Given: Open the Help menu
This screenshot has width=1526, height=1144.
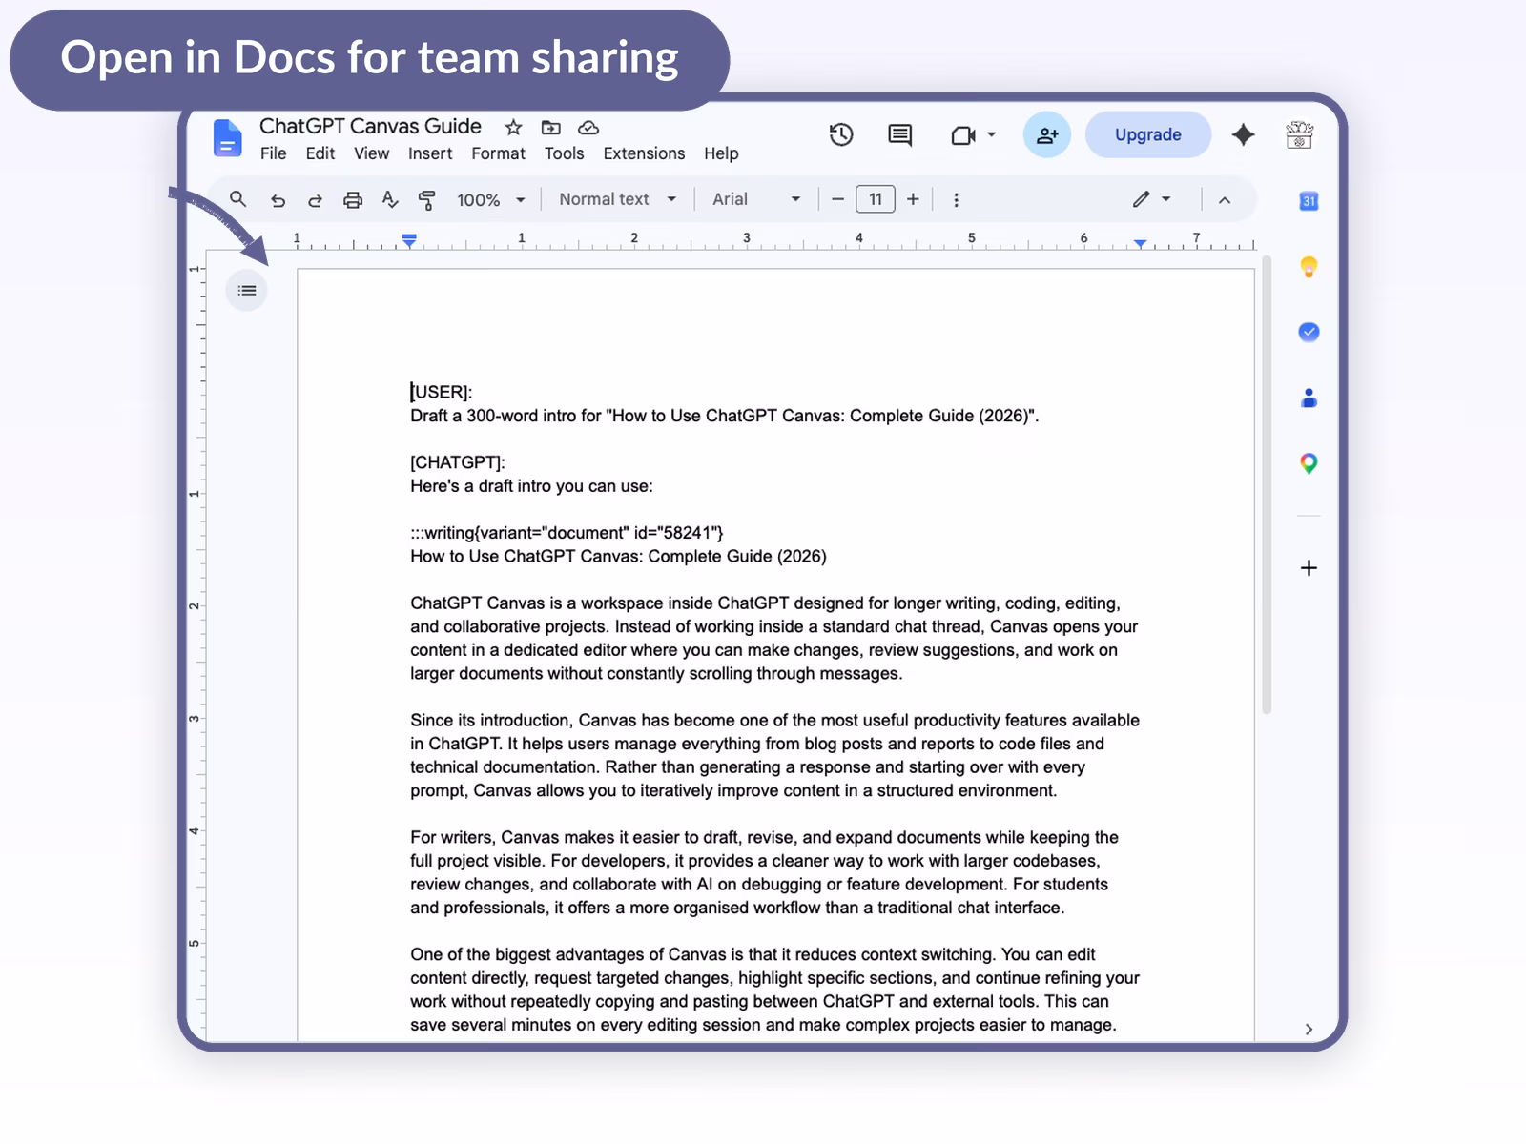Looking at the screenshot, I should pyautogui.click(x=721, y=153).
